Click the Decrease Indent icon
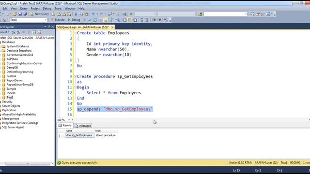Image resolution: width=310 pixels, height=174 pixels. pos(154,20)
